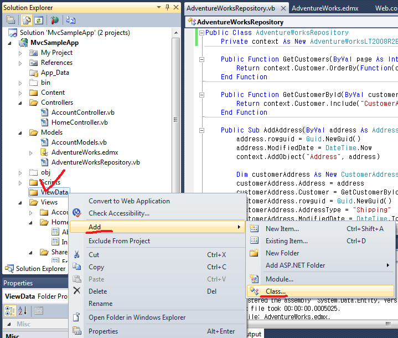Click the Class icon in submenu

(x=254, y=291)
